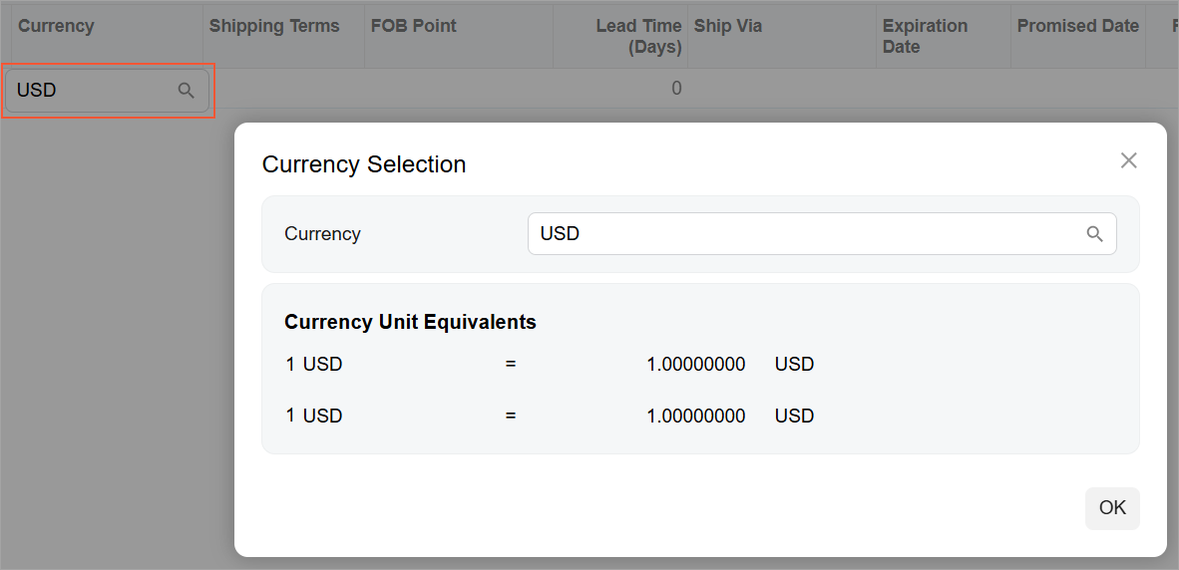Click the Shipping Terms column header
The width and height of the screenshot is (1179, 570).
pyautogui.click(x=274, y=27)
